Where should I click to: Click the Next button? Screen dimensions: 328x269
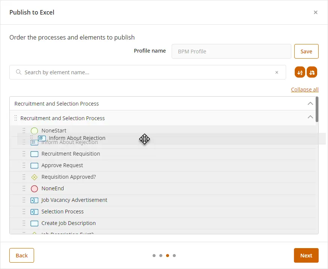306,256
